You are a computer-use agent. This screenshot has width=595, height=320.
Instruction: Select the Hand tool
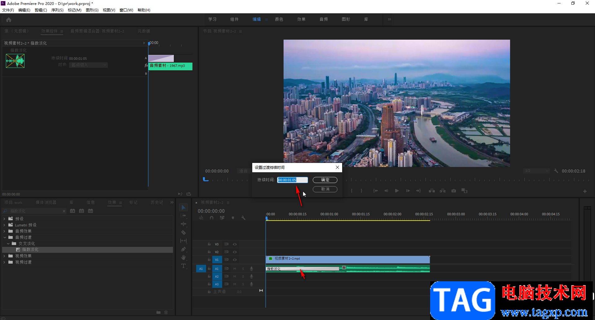pyautogui.click(x=183, y=257)
